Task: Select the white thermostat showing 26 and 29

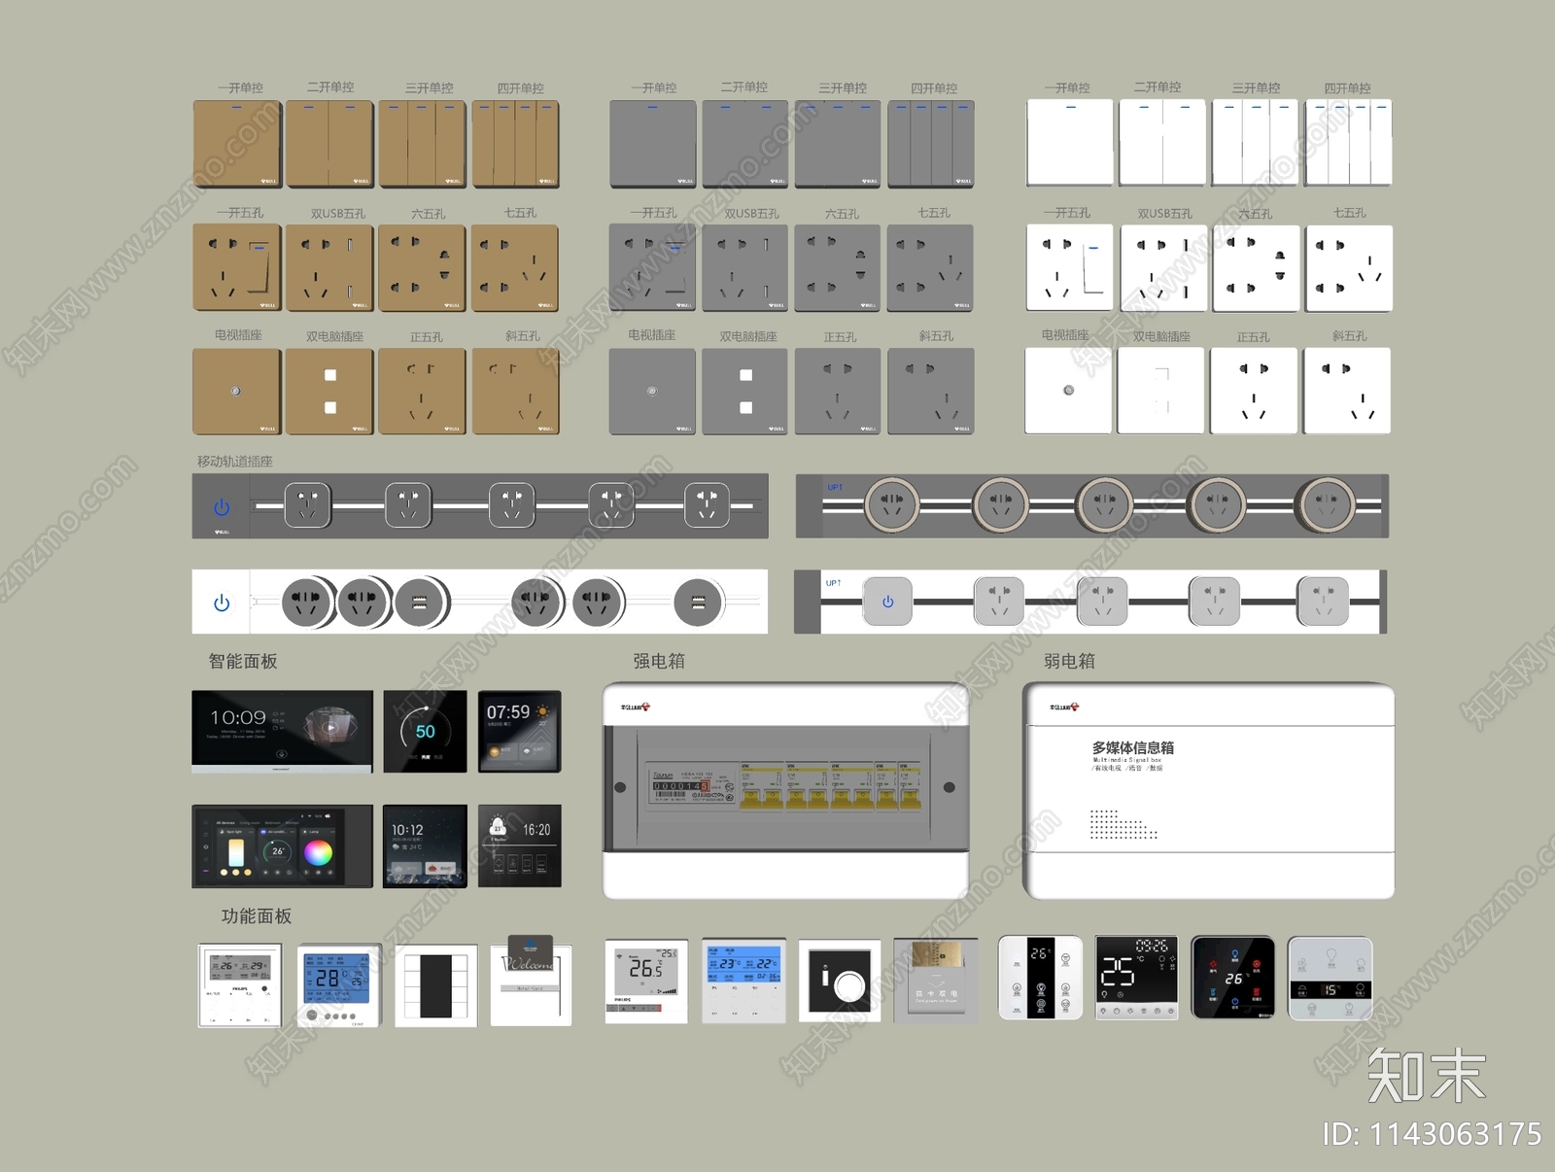Action: tap(240, 984)
